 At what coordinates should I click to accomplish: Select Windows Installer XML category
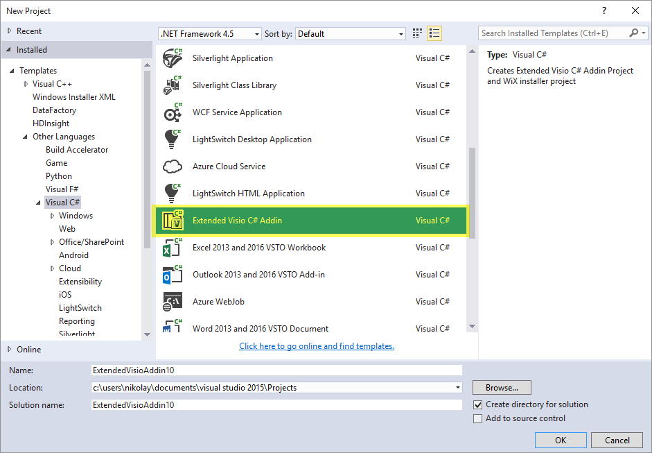(x=74, y=97)
